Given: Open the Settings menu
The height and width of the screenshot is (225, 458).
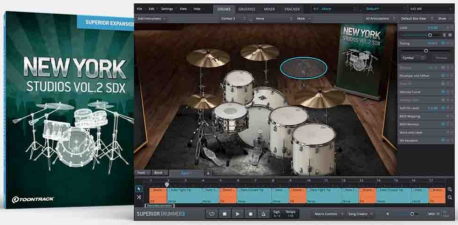Looking at the screenshot, I should pos(167,9).
